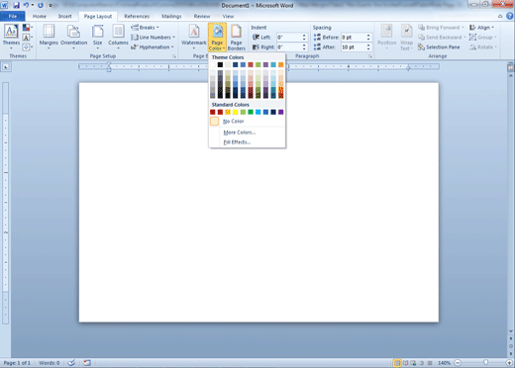Click the Page: 1 of 1 indicator
This screenshot has width=515, height=368.
tap(17, 363)
